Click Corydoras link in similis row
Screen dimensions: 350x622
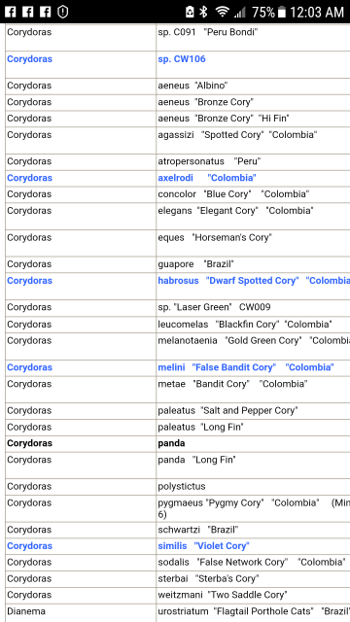[30, 546]
